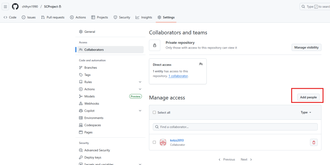Click the lock icon beside SCProject
This screenshot has width=330, height=165.
(60, 6)
